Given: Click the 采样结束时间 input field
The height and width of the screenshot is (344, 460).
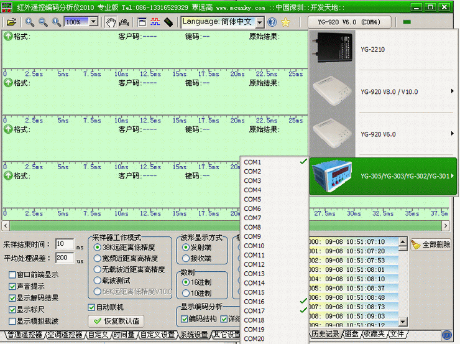Looking at the screenshot, I should [64, 244].
